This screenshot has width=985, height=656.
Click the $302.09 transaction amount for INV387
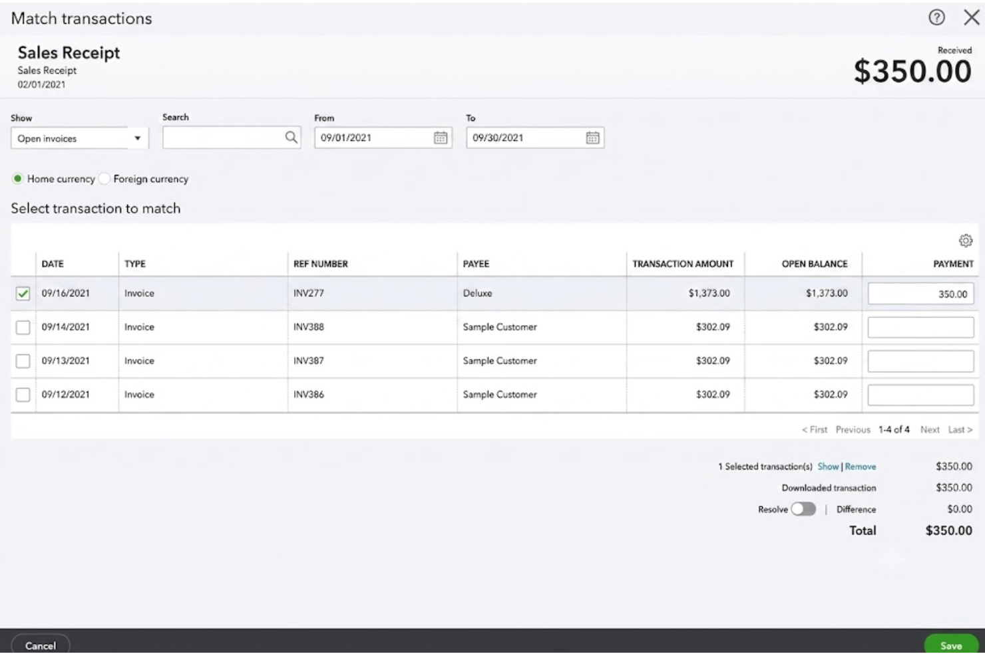[713, 361]
